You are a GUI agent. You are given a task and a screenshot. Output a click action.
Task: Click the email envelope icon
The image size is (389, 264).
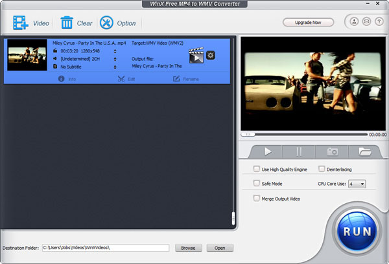pyautogui.click(x=366, y=21)
